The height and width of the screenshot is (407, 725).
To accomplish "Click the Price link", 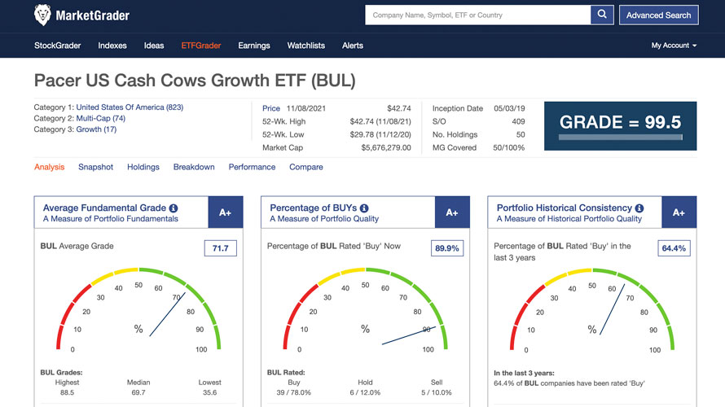I will click(271, 108).
